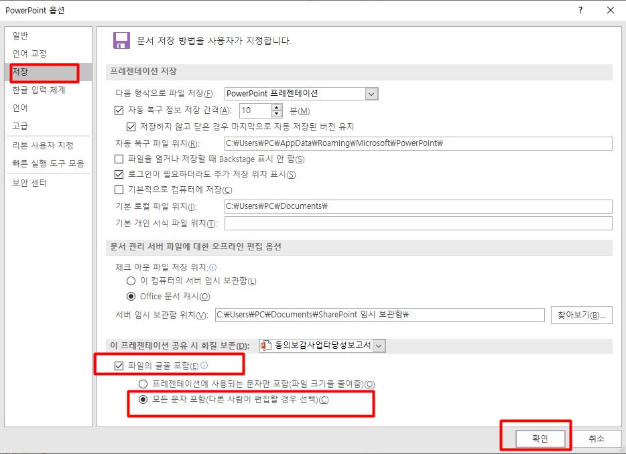Select 프레젠테이션에 사용되는 문자만 포함 radio
The height and width of the screenshot is (454, 626).
tap(143, 384)
